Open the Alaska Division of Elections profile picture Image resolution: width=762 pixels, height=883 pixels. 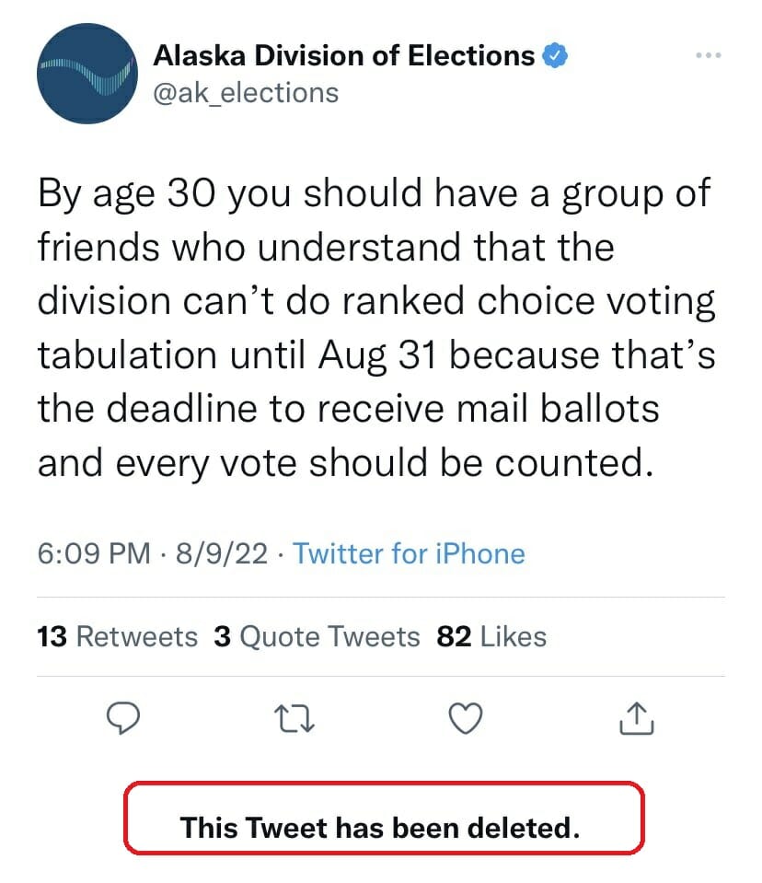[87, 74]
